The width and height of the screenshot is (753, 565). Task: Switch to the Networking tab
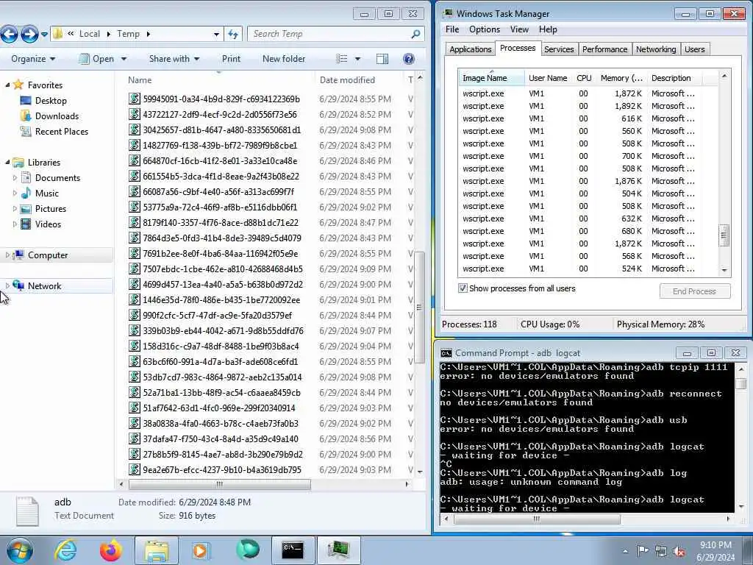pyautogui.click(x=655, y=49)
